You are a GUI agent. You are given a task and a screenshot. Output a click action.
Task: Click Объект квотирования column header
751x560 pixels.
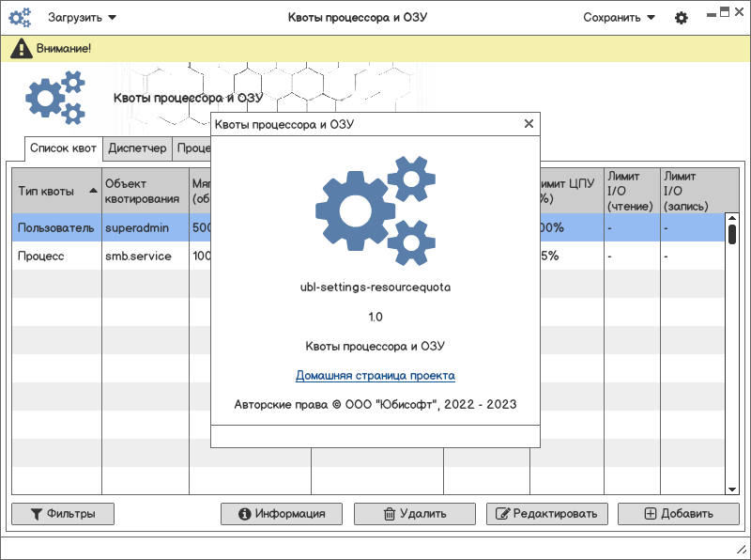click(146, 191)
